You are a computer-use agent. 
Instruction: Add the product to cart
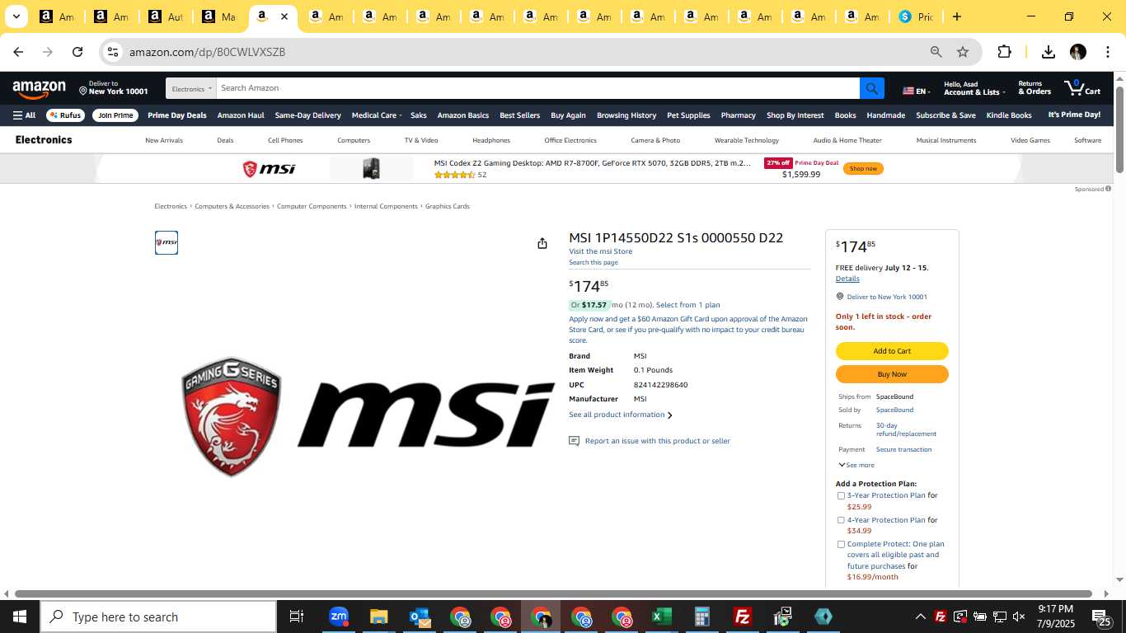click(x=892, y=351)
